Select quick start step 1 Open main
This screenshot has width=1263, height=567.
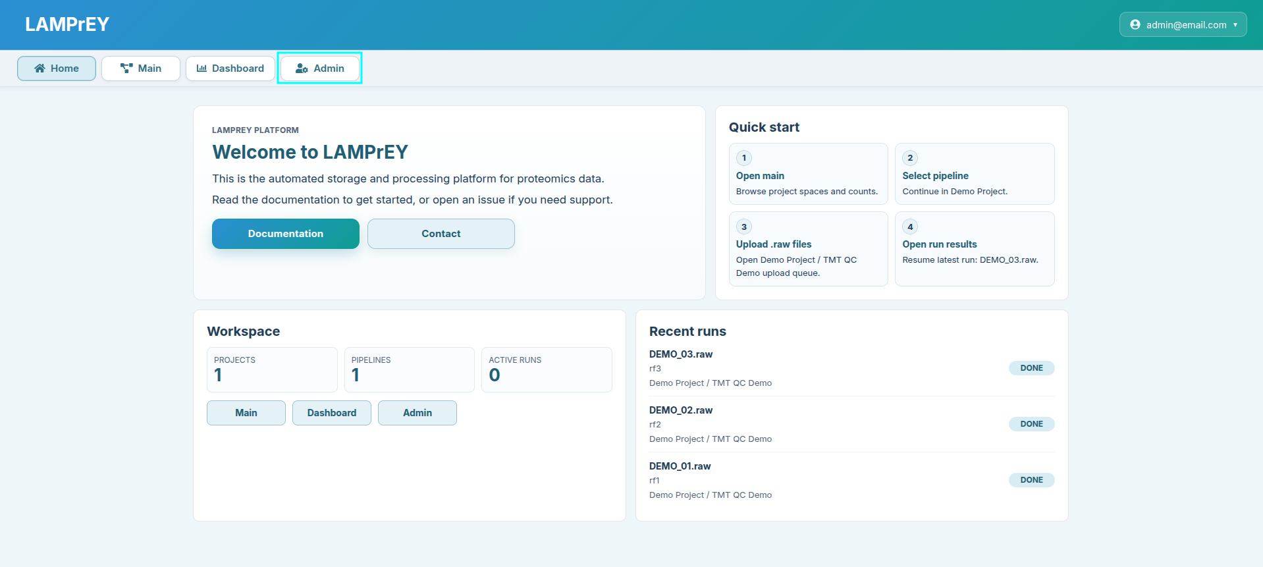pyautogui.click(x=808, y=175)
